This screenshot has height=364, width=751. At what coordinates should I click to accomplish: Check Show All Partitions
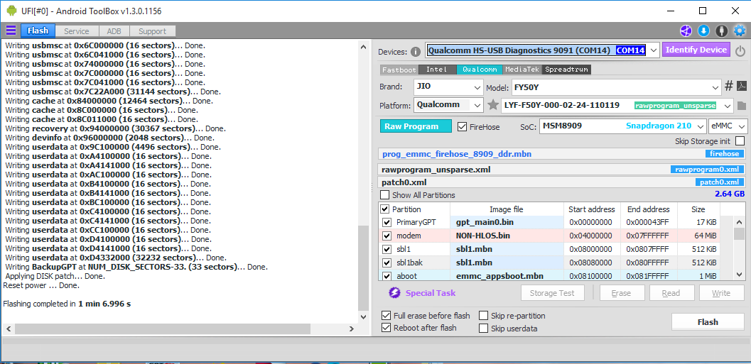pos(384,195)
